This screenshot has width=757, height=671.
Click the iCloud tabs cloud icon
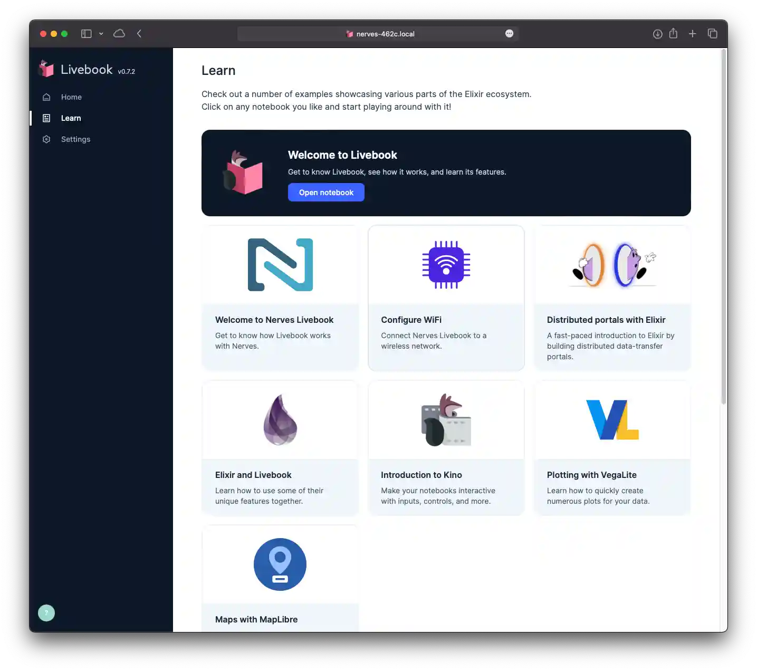click(x=119, y=33)
